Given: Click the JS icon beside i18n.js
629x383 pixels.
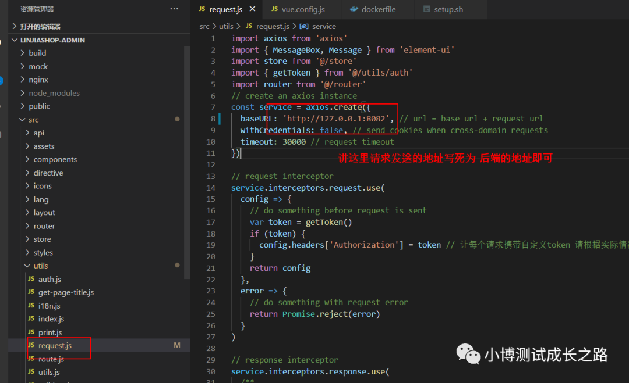Looking at the screenshot, I should [x=31, y=305].
